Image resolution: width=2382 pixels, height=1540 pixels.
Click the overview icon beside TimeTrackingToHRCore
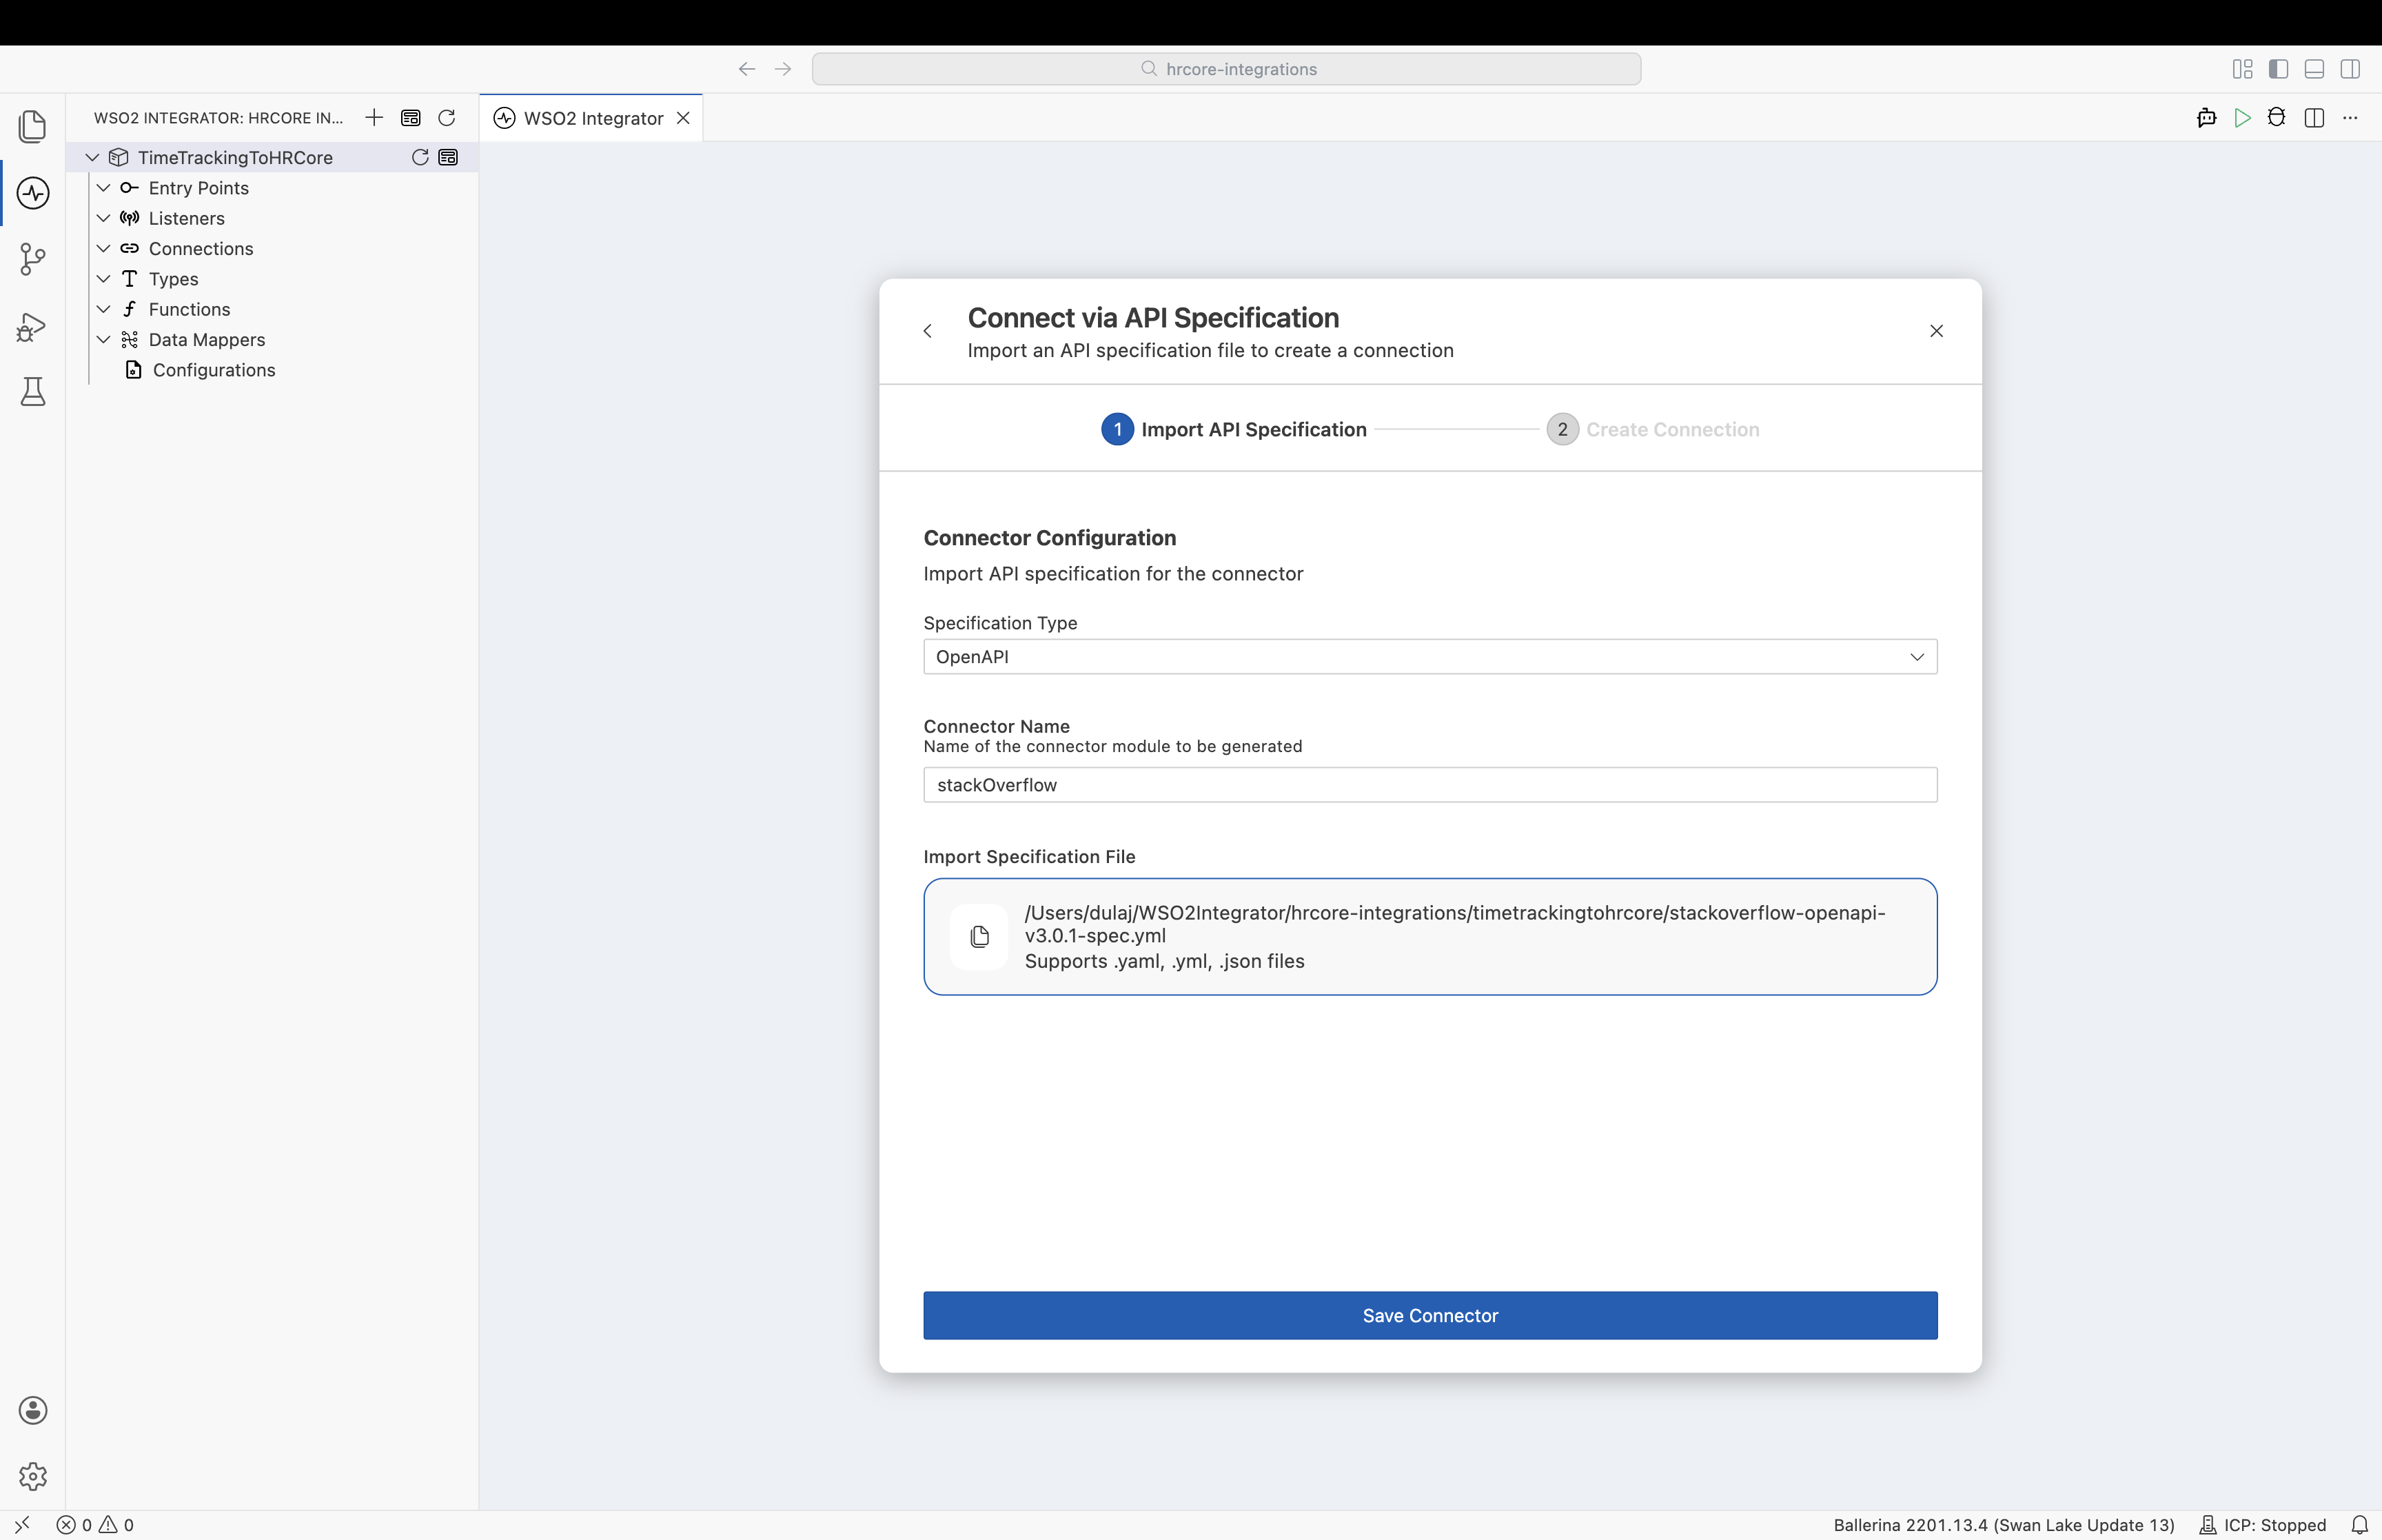coord(449,157)
